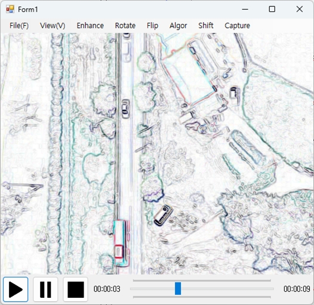Click the total duration label 00:00:09
This screenshot has height=305, width=314.
click(297, 289)
